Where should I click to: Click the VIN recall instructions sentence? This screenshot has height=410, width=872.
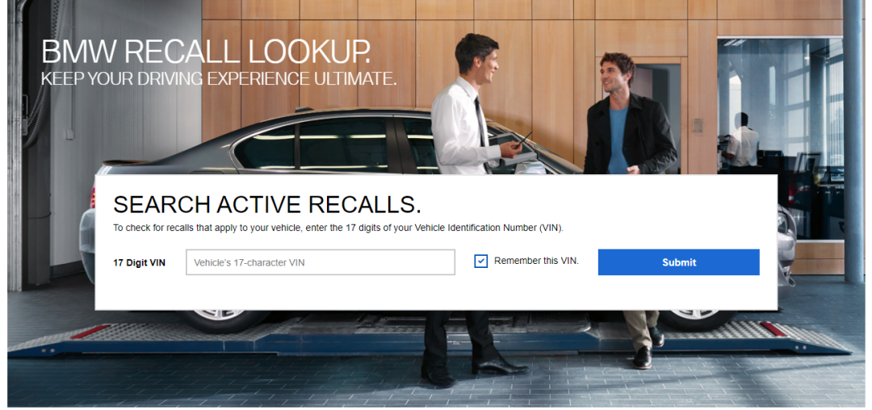[x=338, y=228]
